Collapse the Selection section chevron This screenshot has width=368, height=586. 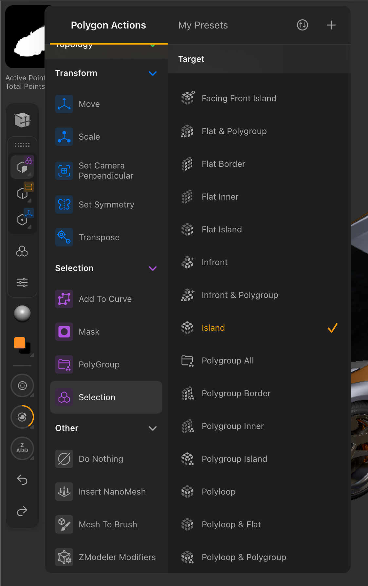[x=153, y=268]
